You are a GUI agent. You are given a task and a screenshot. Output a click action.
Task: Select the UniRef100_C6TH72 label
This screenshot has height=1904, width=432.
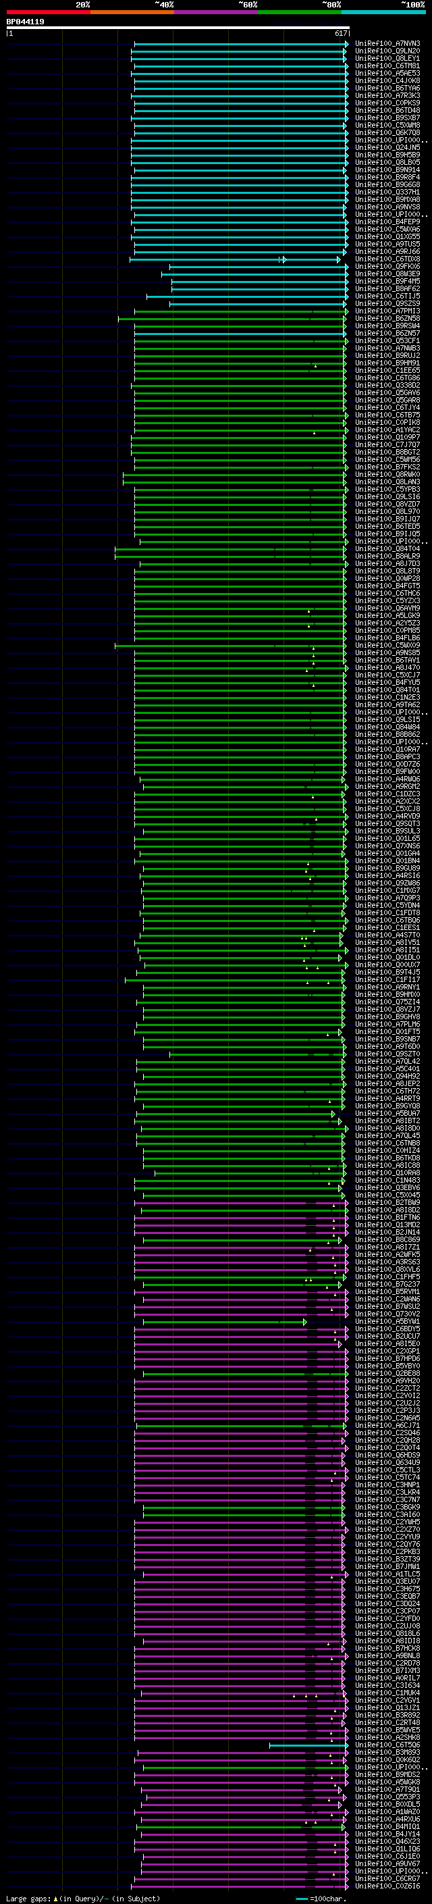click(387, 1091)
